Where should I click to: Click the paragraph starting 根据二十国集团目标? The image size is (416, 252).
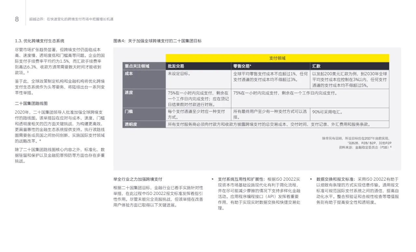159,196
